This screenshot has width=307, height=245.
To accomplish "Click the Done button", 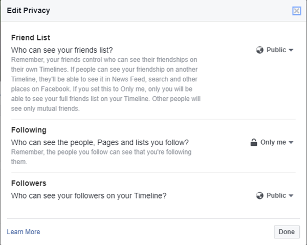I will [287, 232].
